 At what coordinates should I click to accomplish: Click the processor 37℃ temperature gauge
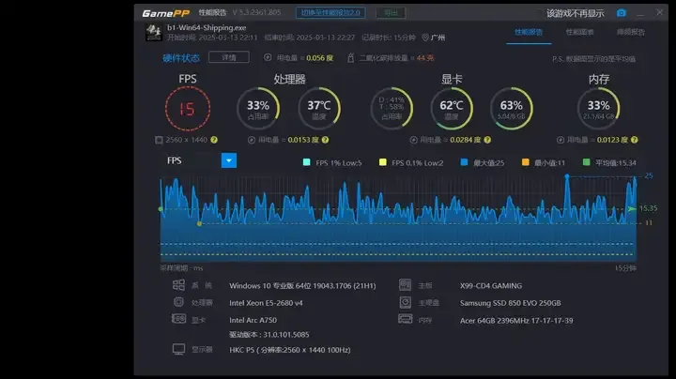(319, 109)
